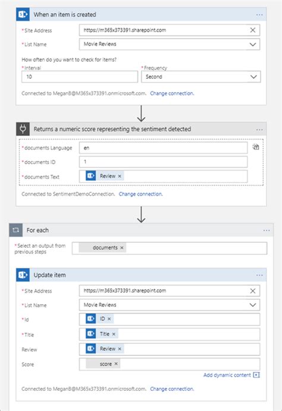Click the sentiment step header title
The width and height of the screenshot is (282, 411).
112,129
